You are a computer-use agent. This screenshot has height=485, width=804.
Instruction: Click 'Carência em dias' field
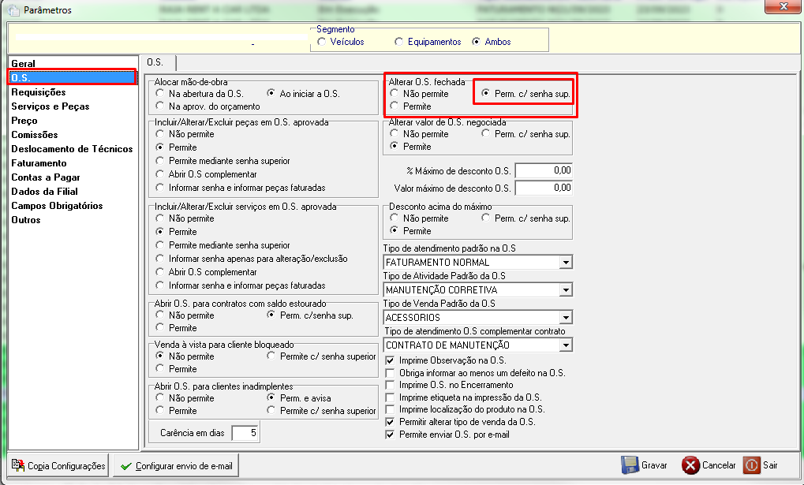pos(245,433)
